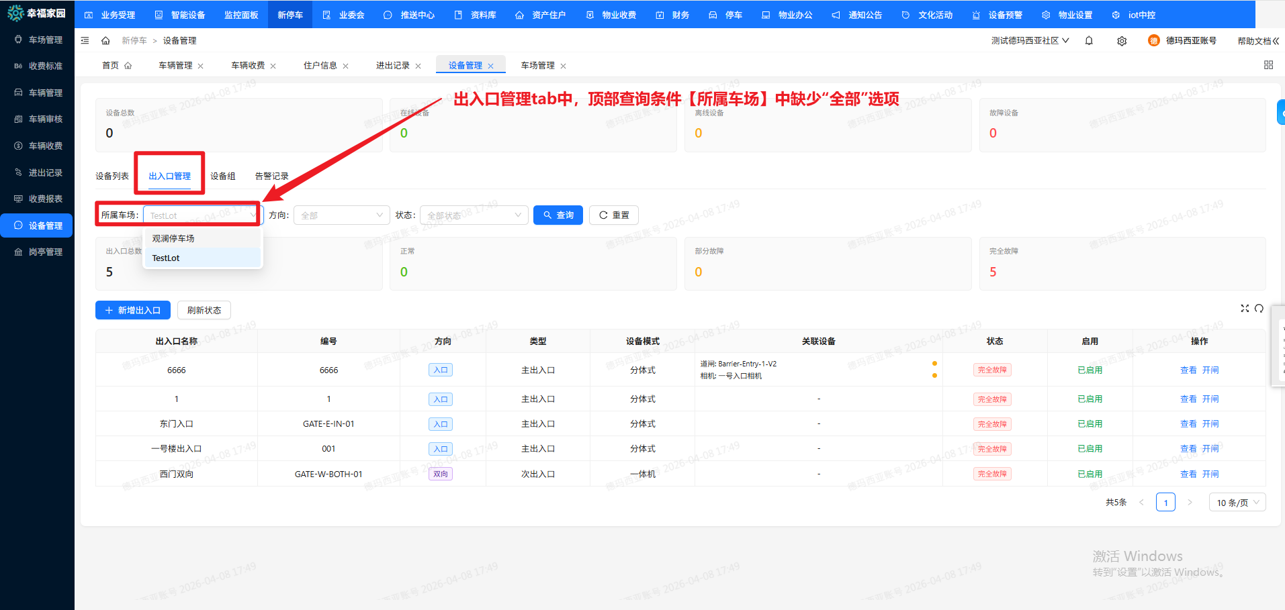This screenshot has height=610, width=1285.
Task: Open 岗亭管理 from the left sidebar
Action: tap(37, 252)
